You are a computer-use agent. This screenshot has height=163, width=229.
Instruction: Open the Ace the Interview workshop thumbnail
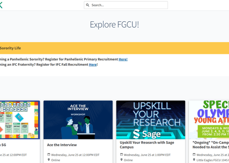[78, 120]
